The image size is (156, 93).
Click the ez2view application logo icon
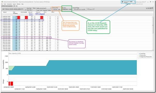coord(2,2)
